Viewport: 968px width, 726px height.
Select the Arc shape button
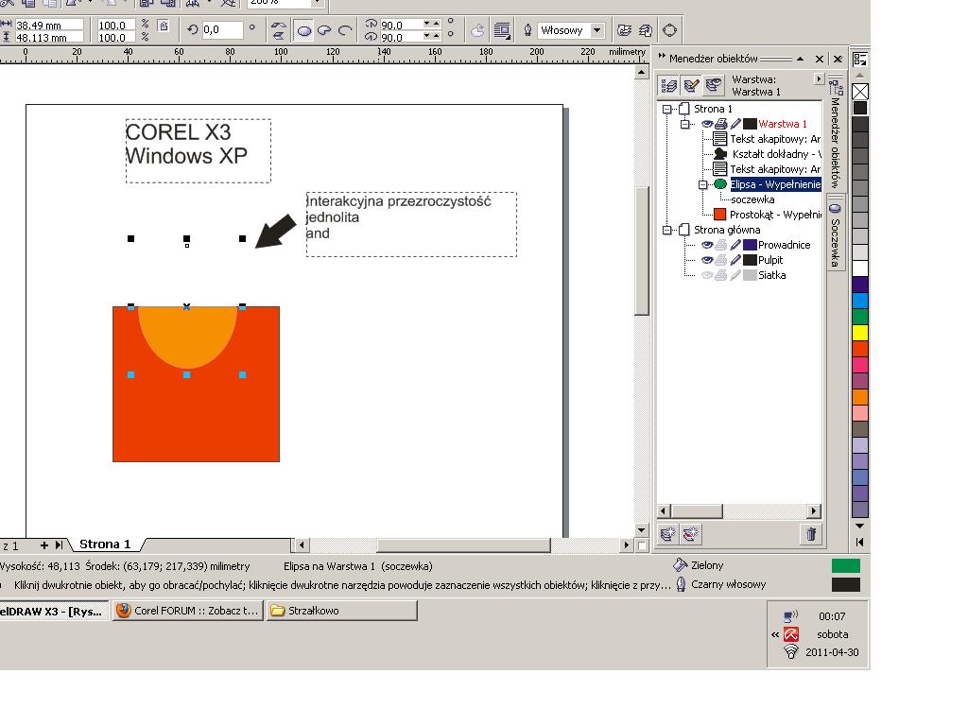(x=345, y=30)
